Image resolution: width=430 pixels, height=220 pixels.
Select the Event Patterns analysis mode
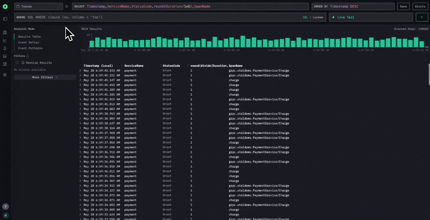click(30, 48)
